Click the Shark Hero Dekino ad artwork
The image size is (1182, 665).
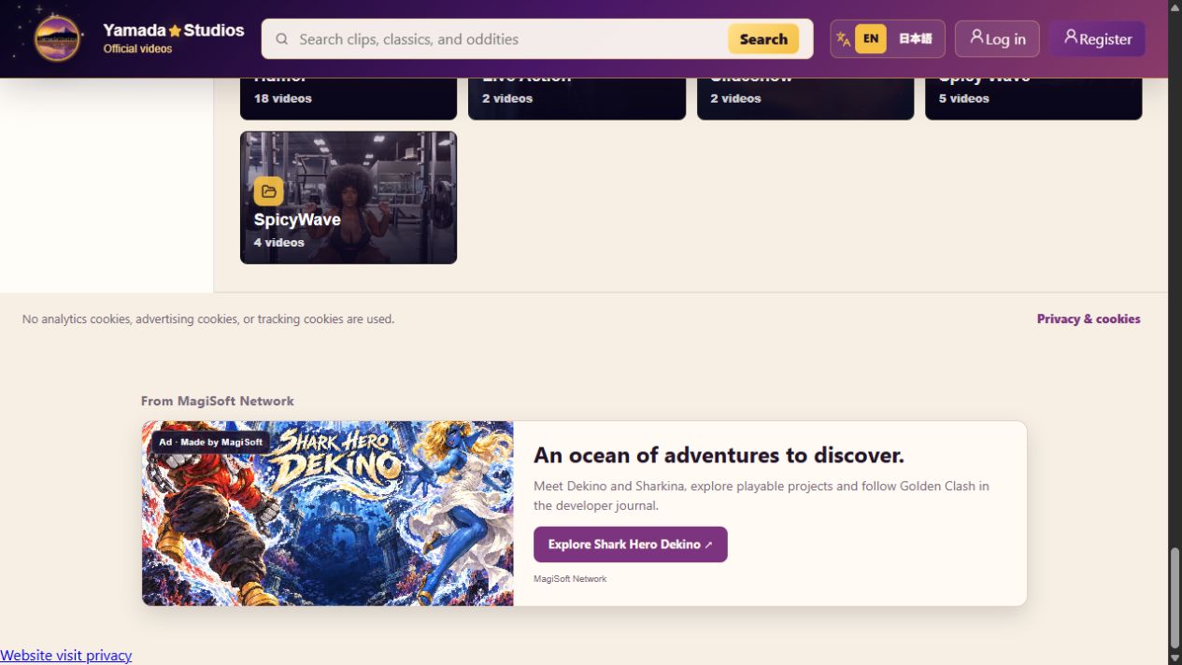[x=328, y=514]
